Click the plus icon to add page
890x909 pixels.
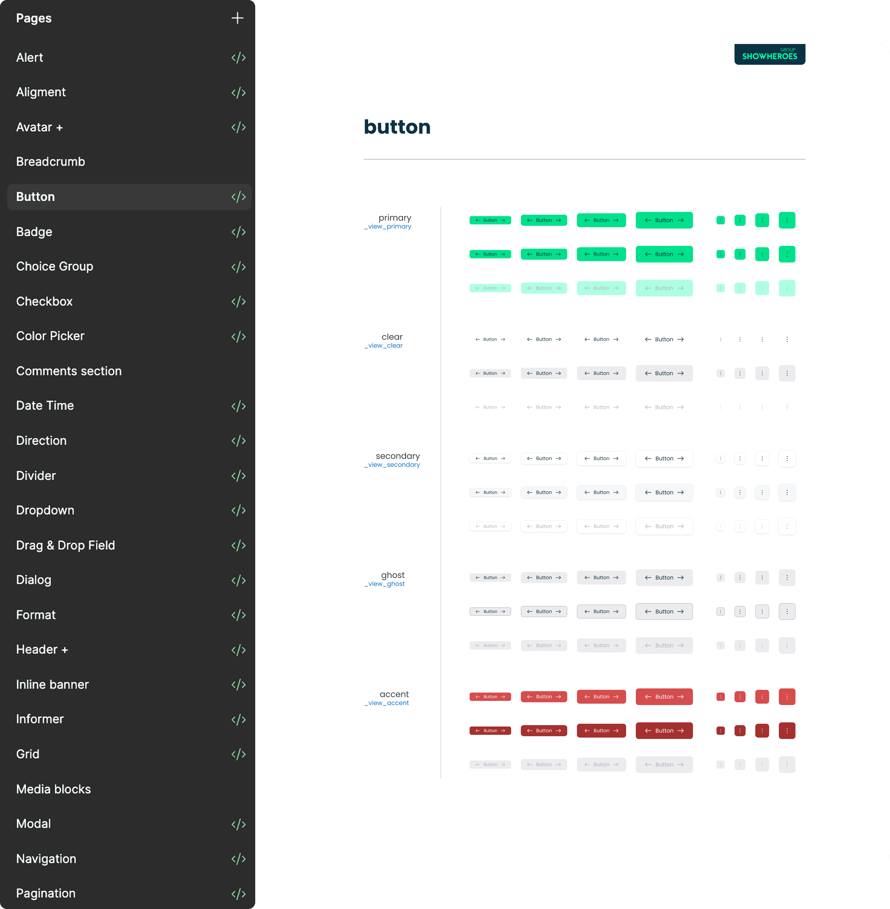[238, 18]
